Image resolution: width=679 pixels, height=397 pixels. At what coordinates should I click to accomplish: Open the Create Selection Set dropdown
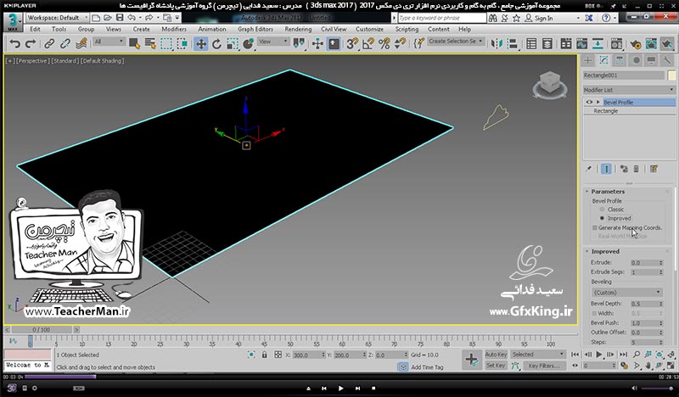pyautogui.click(x=456, y=41)
